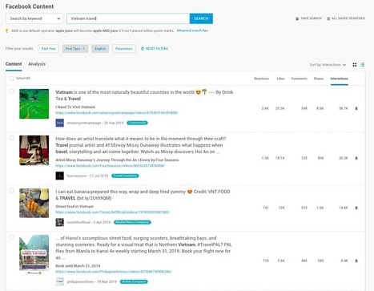Click action icon on philippineairlines row

[x=356, y=261]
